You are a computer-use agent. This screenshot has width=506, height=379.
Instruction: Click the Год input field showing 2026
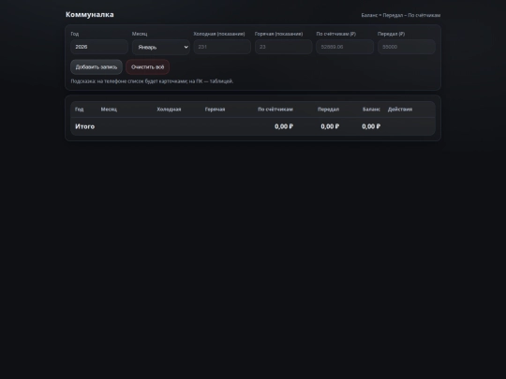coord(99,47)
